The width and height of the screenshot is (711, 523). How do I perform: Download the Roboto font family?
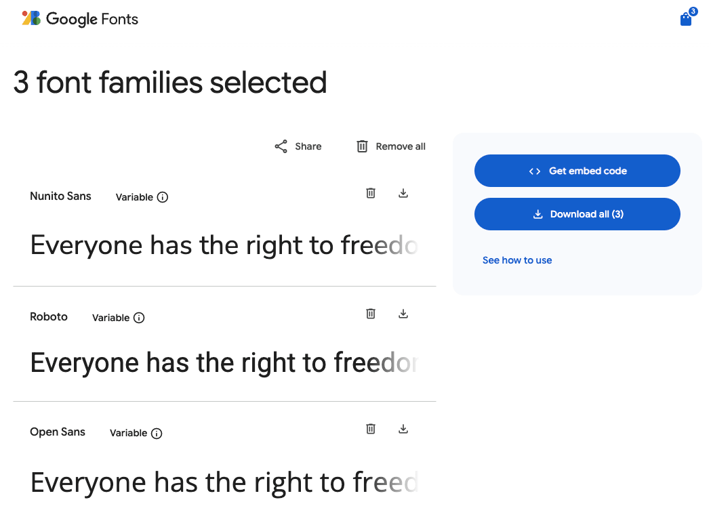pos(403,314)
